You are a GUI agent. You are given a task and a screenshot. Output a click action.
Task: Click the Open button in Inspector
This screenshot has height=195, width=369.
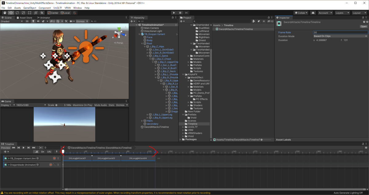click(363, 26)
